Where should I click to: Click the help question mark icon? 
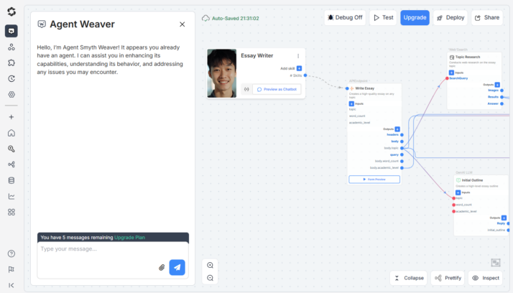(11, 254)
